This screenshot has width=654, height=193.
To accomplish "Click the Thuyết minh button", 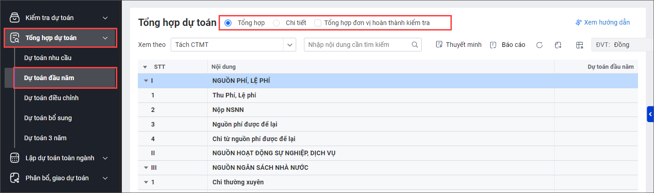I will tap(459, 45).
